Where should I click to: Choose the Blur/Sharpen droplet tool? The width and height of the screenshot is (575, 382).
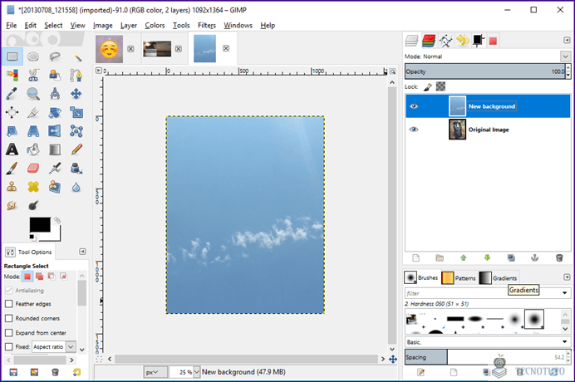coord(76,187)
